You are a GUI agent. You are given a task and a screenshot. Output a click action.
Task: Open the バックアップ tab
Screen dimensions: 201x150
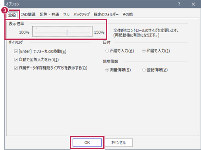pos(81,14)
